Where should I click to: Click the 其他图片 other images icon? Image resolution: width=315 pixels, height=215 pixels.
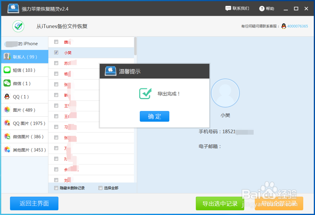7,149
